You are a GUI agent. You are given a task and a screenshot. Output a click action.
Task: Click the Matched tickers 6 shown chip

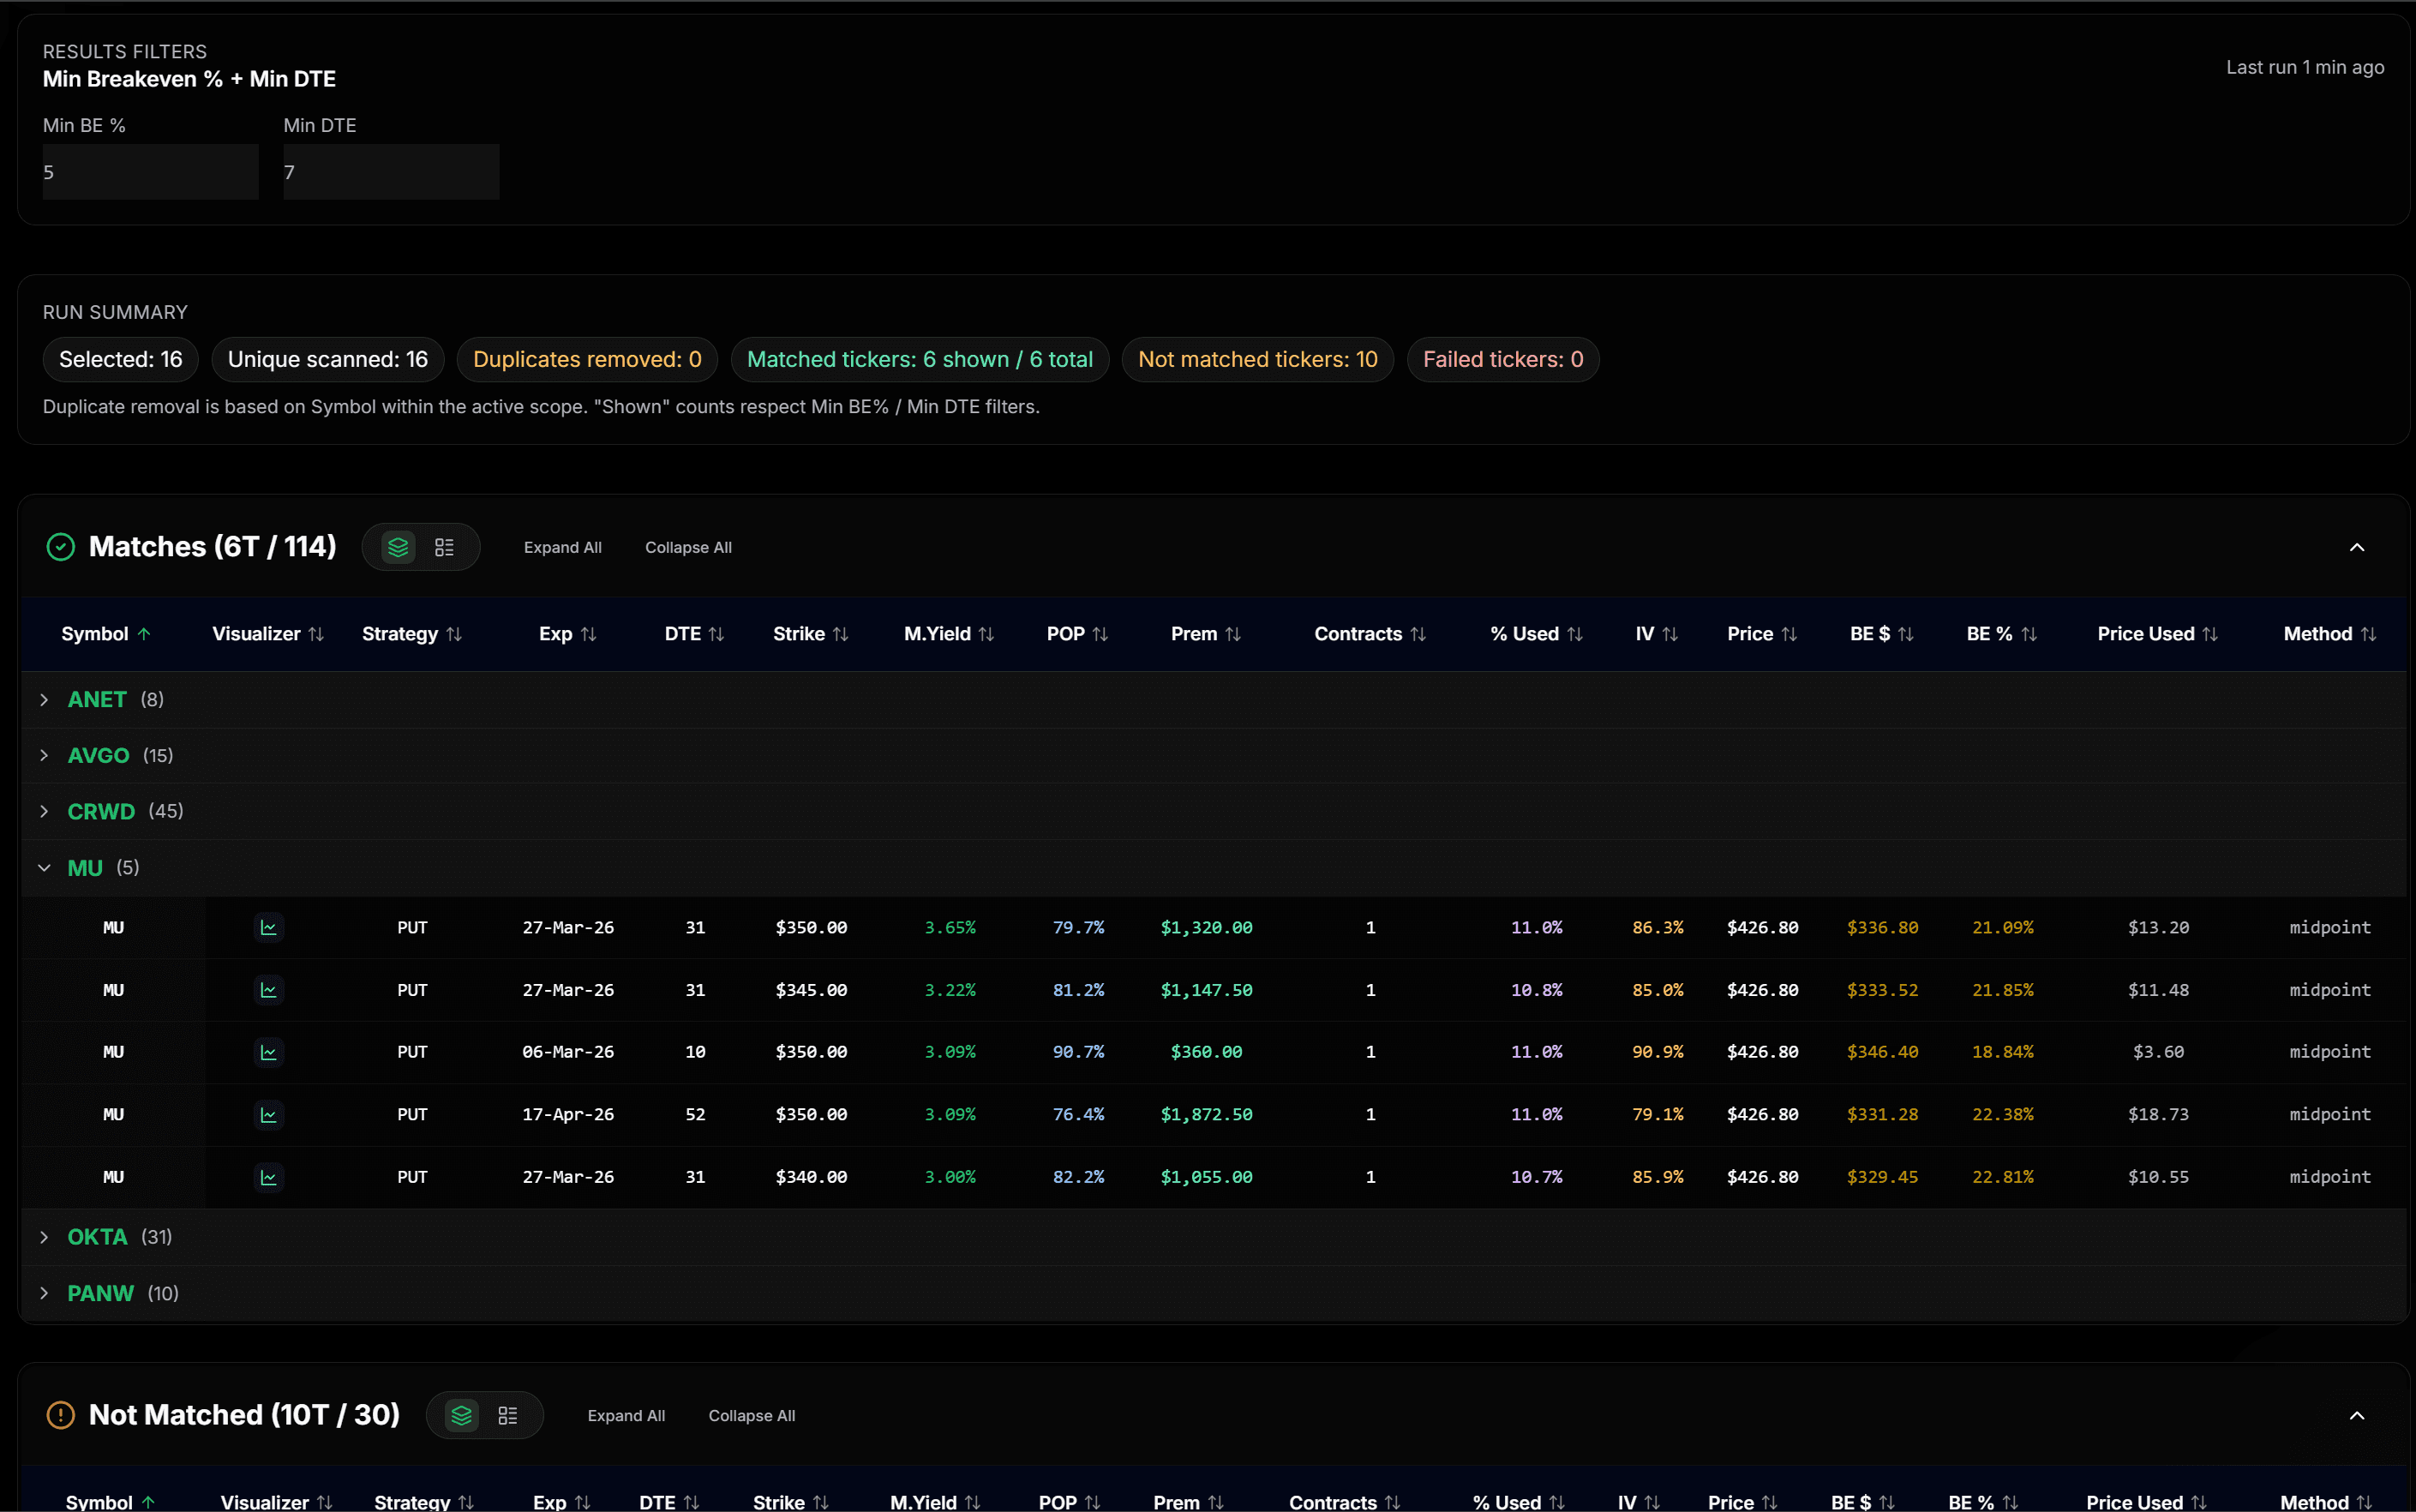coord(920,359)
